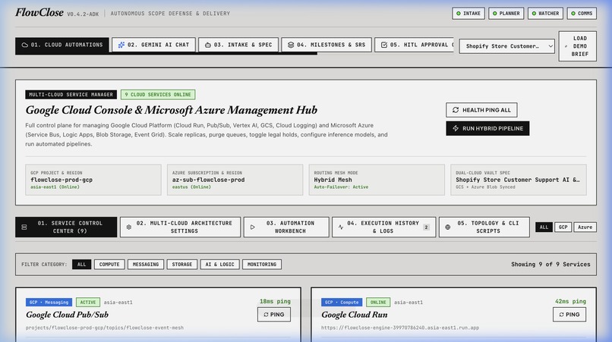The width and height of the screenshot is (612, 342).
Task: Click the checkbox icon on HITL Approval tab
Action: click(384, 45)
